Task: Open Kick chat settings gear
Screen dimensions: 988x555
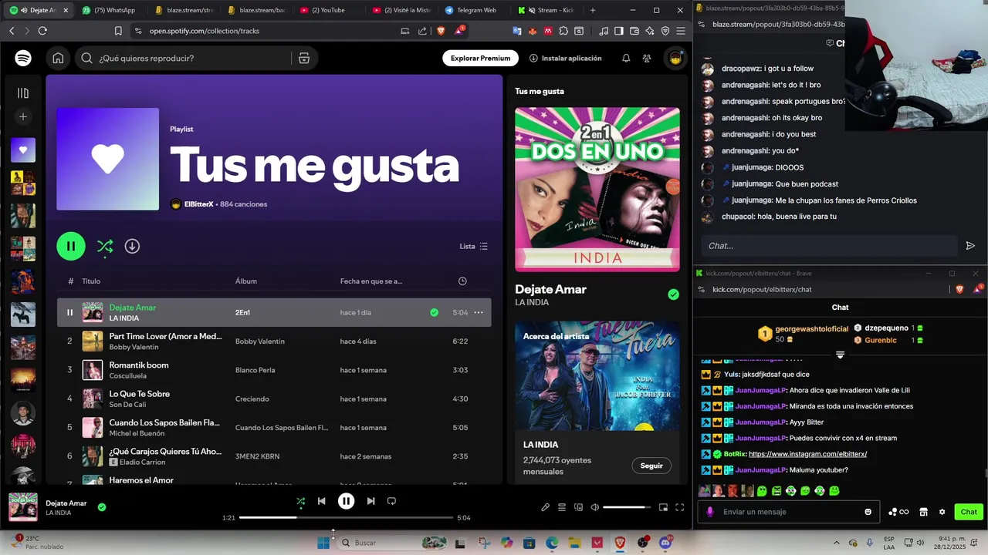Action: (942, 512)
